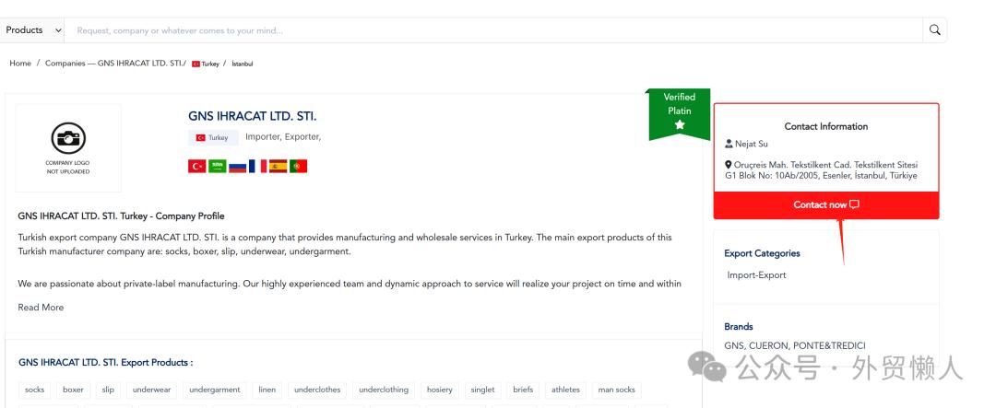This screenshot has height=408, width=996.
Task: Go to Home breadcrumb link
Action: (20, 64)
